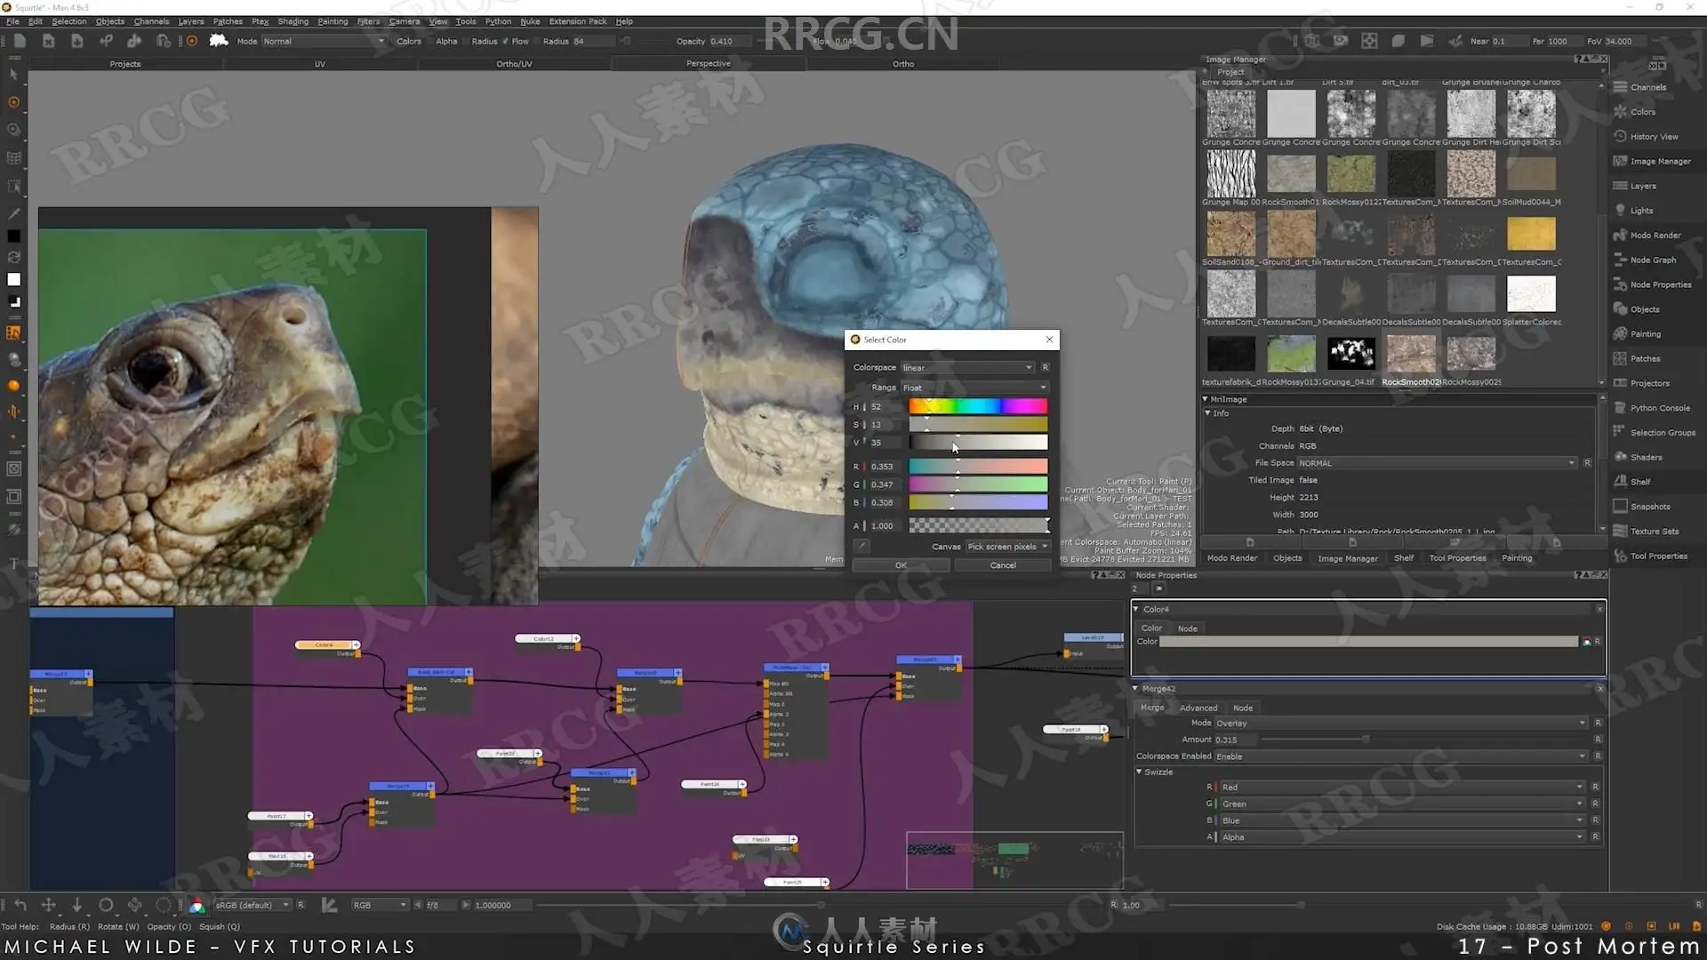The width and height of the screenshot is (1707, 960).
Task: Toggle the checked Radius pressure checkbox
Action: click(x=505, y=41)
